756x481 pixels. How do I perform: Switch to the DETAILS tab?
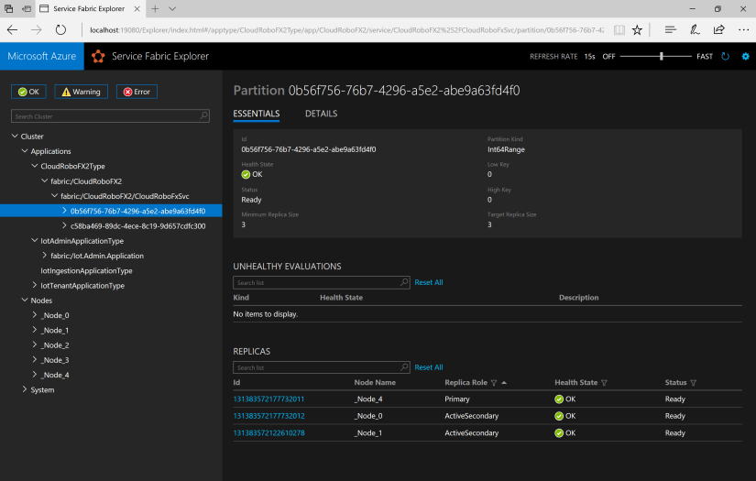pos(321,114)
